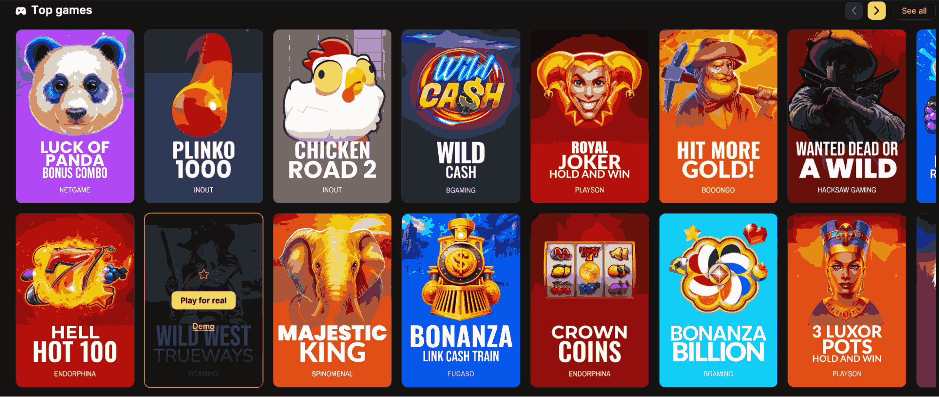Open the Hit More Gold! game tile
The image size is (939, 397).
(x=718, y=116)
